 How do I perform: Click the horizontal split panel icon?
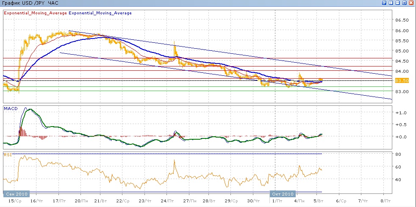[398, 3]
